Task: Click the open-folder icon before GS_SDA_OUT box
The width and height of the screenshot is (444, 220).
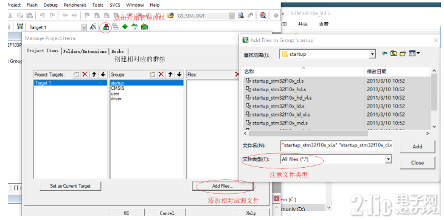Action: [x=170, y=16]
